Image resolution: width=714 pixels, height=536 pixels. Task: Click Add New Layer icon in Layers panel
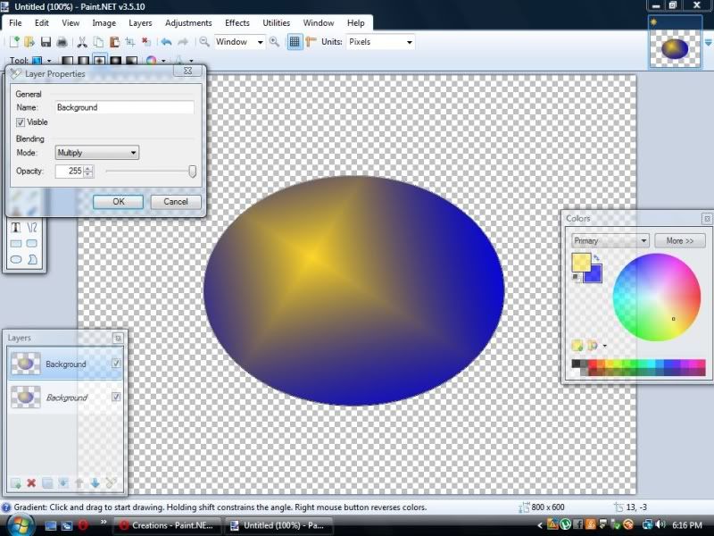[15, 483]
